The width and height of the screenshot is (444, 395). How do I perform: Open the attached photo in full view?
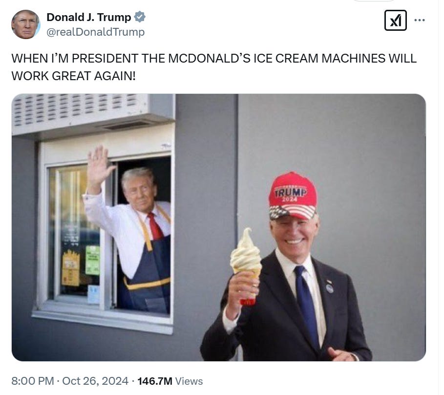(219, 227)
